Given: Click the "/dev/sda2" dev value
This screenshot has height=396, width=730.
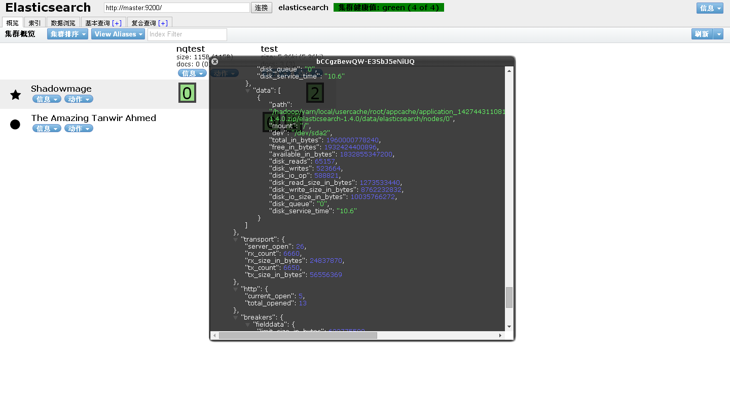Looking at the screenshot, I should coord(310,133).
